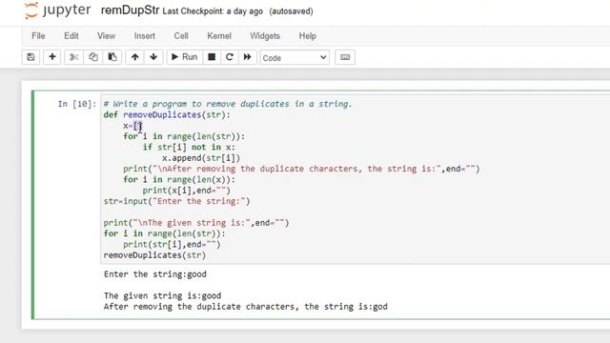Open the File menu
The image size is (610, 343).
pyautogui.click(x=38, y=36)
